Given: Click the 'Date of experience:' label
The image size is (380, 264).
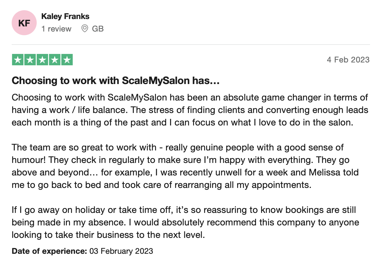Looking at the screenshot, I should pos(49,251).
